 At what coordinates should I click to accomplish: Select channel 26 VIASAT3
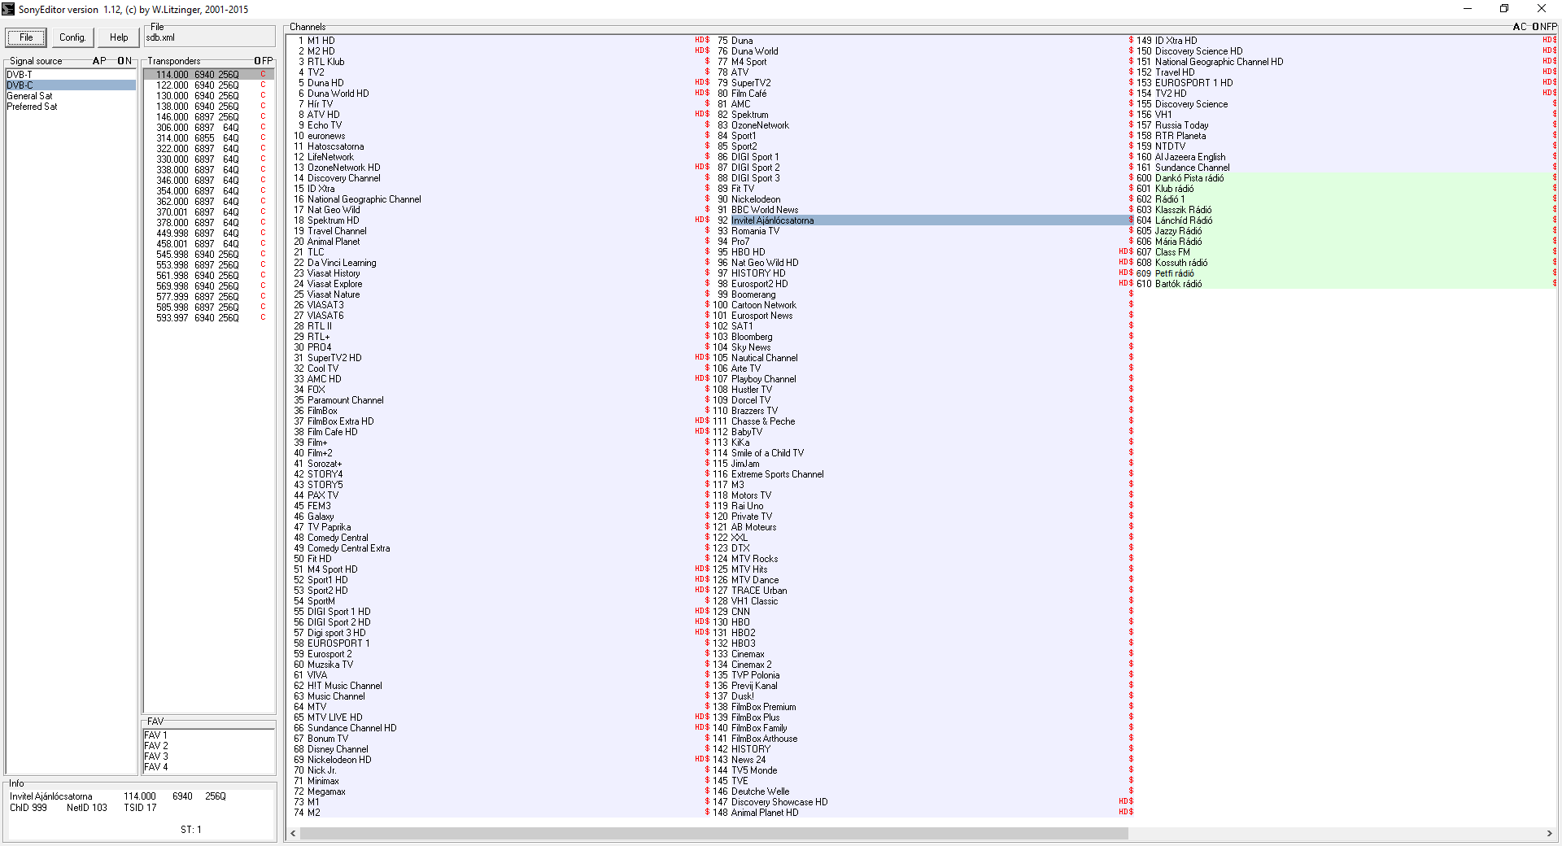point(500,305)
